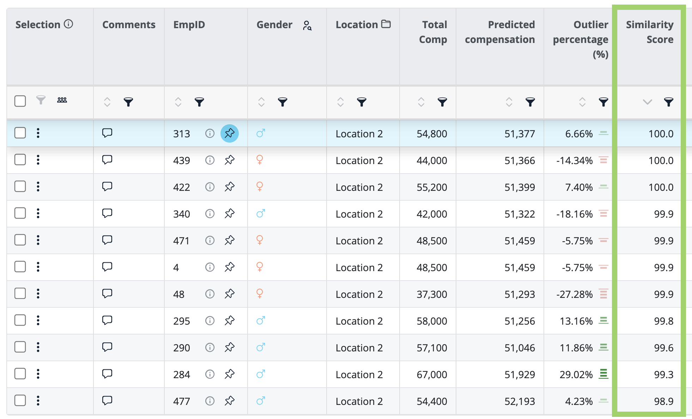The image size is (692, 419).
Task: Open info icon for employee 439
Action: click(x=210, y=160)
